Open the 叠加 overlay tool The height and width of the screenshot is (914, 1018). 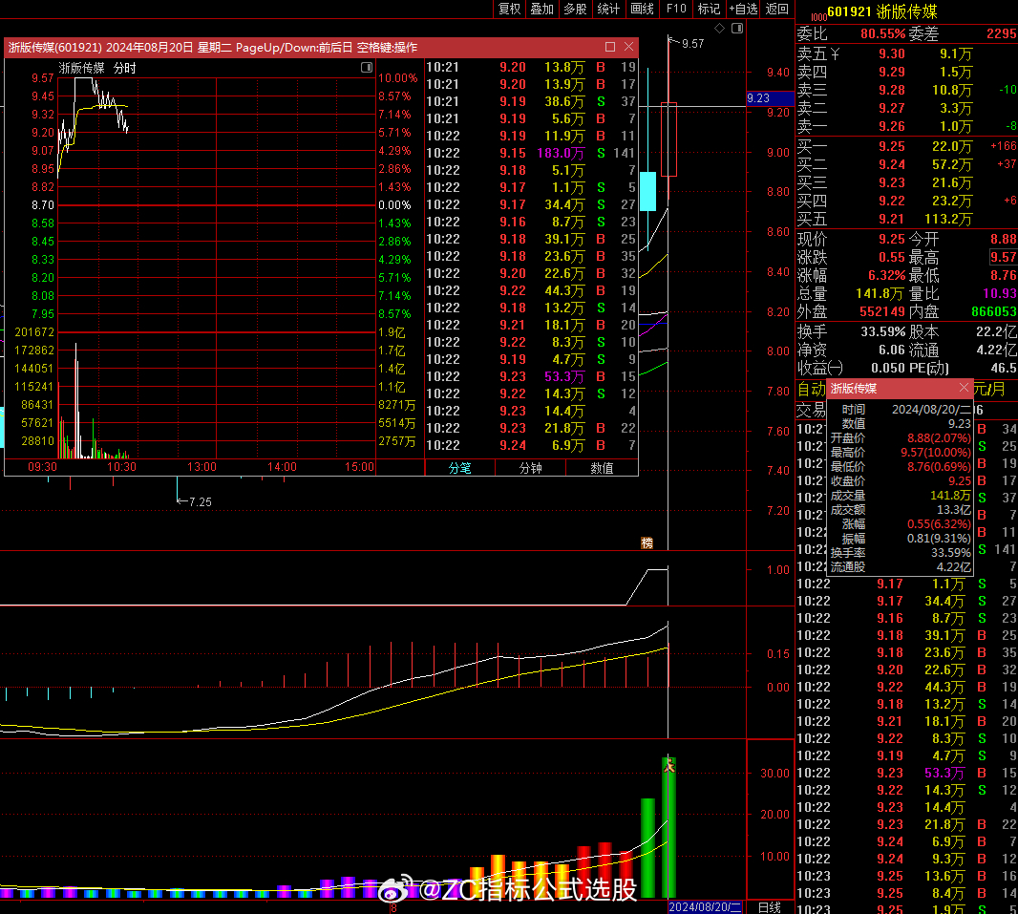point(541,9)
